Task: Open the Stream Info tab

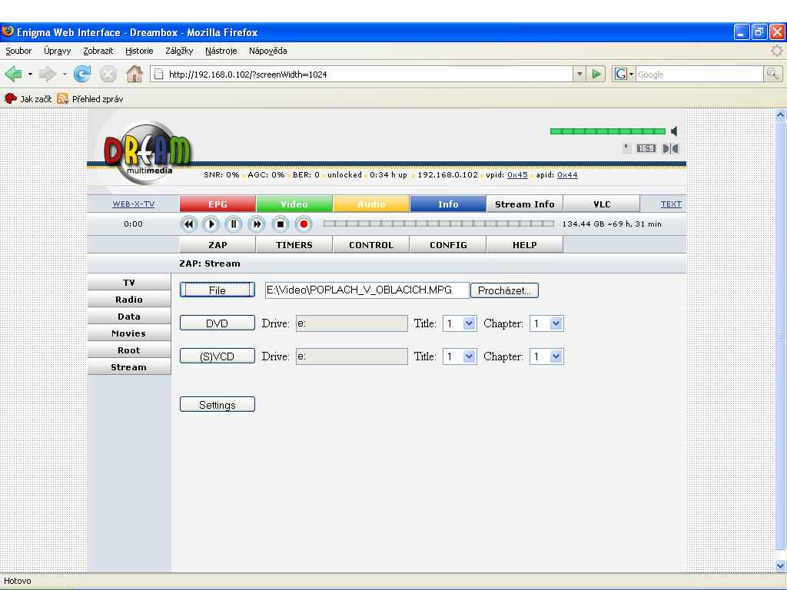Action: click(524, 204)
